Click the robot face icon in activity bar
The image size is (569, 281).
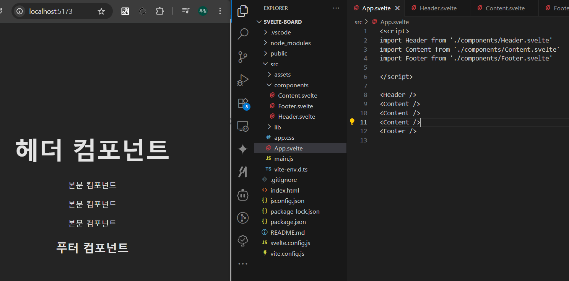pyautogui.click(x=243, y=195)
